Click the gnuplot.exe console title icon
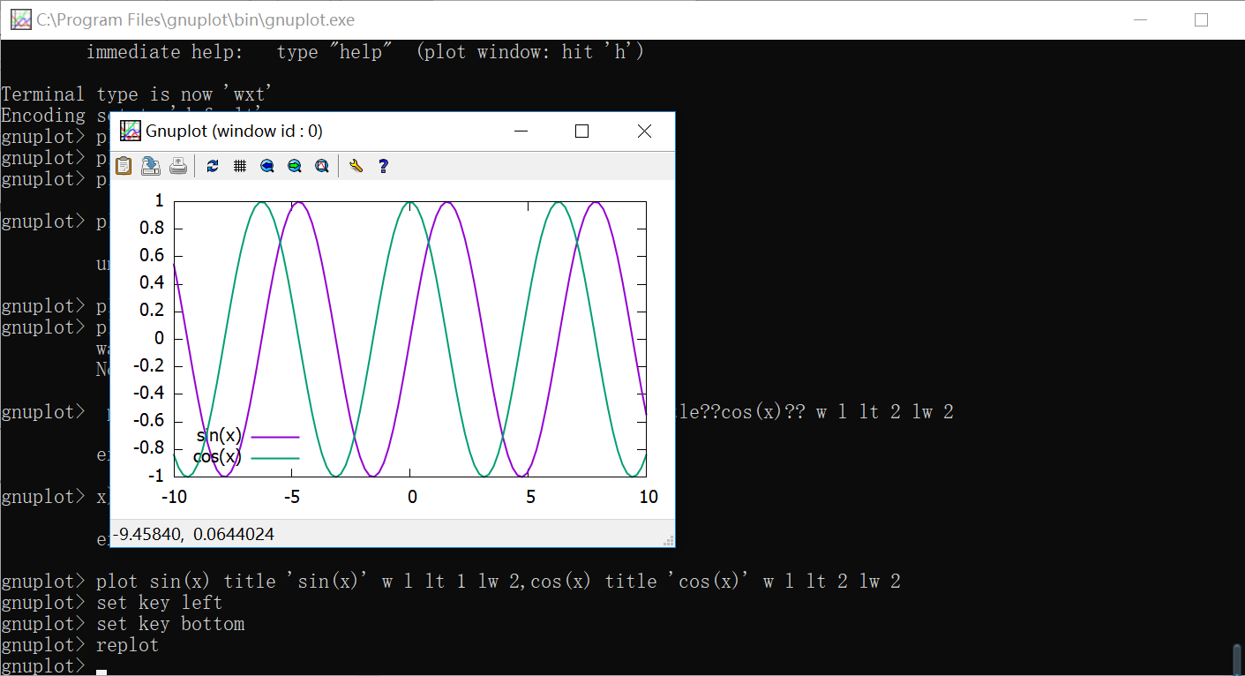Image resolution: width=1245 pixels, height=676 pixels. (x=21, y=19)
